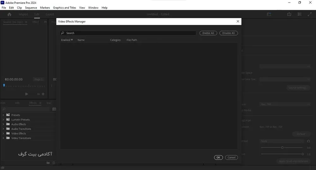Switch to the Effects panel tab
Viewport: 316px width, 170px height.
point(33,103)
